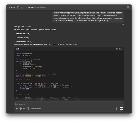Start a new chat with compose icon
This screenshot has width=138, height=122.
click(x=22, y=8)
